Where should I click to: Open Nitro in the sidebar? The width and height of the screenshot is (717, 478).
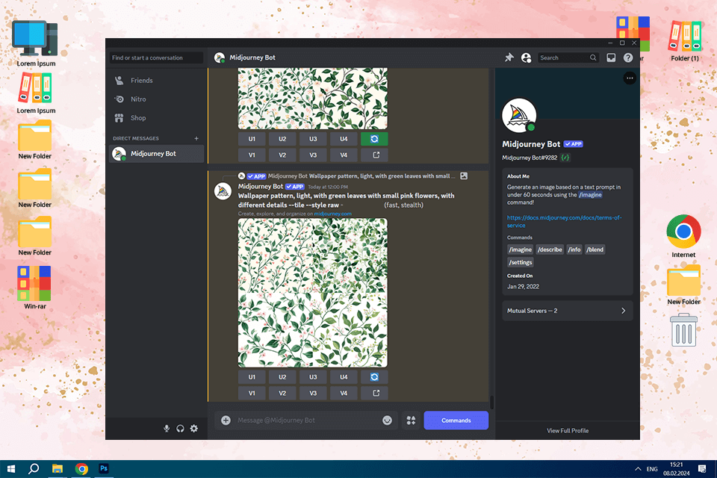(156, 99)
